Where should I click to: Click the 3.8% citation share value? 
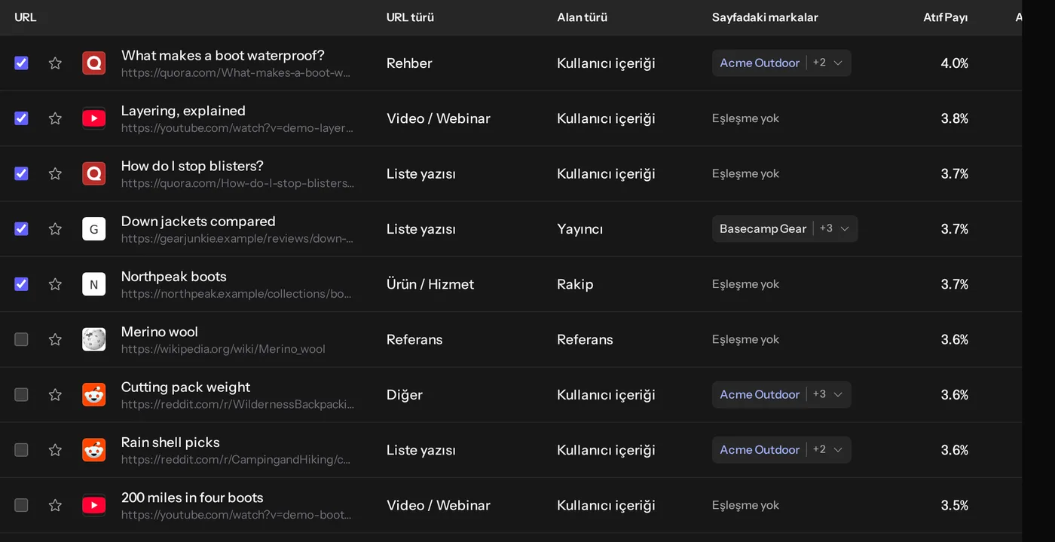click(x=955, y=118)
